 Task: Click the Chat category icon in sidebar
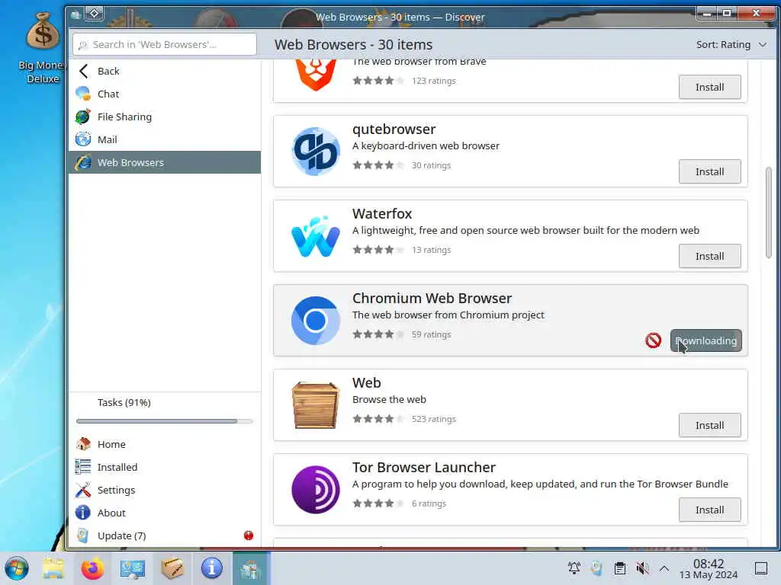coord(83,94)
